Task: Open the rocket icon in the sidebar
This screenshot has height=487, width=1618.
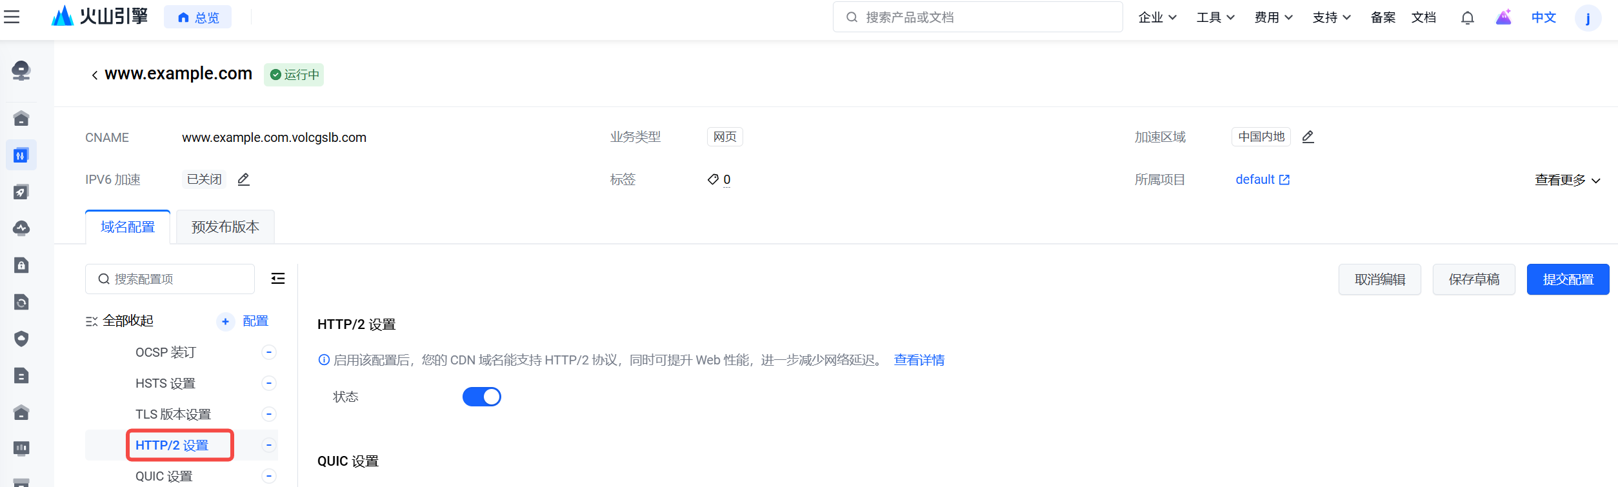Action: point(21,192)
